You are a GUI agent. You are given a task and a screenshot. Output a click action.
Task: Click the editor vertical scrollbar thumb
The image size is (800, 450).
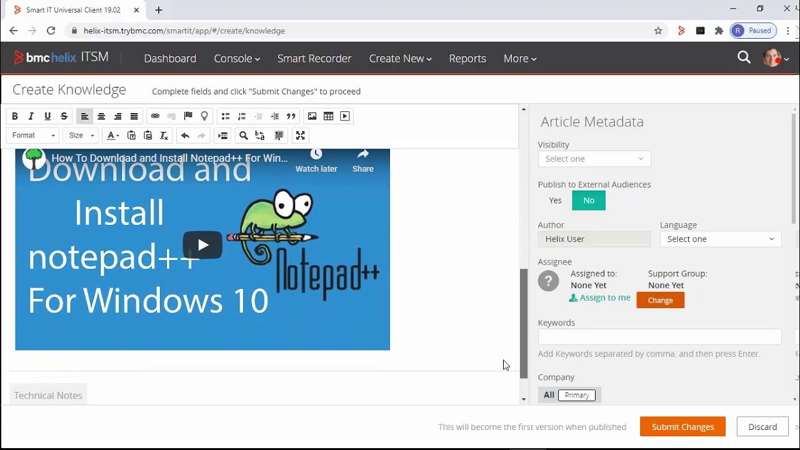(524, 323)
